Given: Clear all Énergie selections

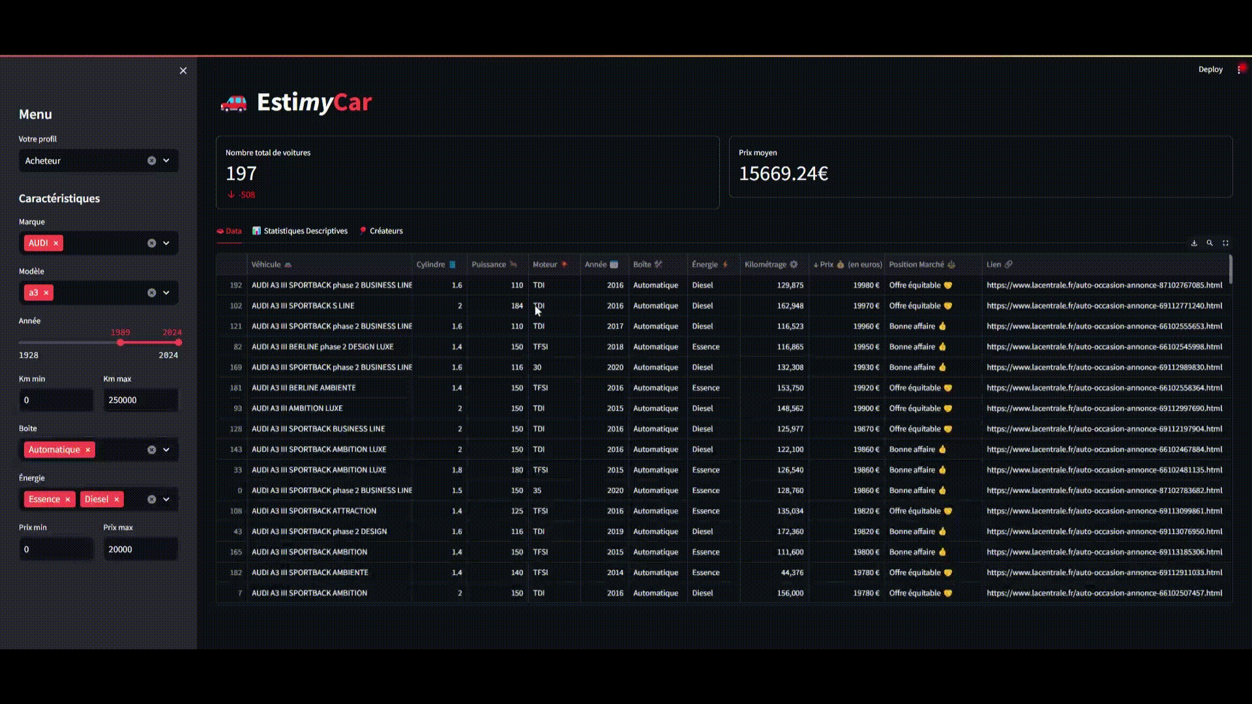Looking at the screenshot, I should (x=151, y=499).
